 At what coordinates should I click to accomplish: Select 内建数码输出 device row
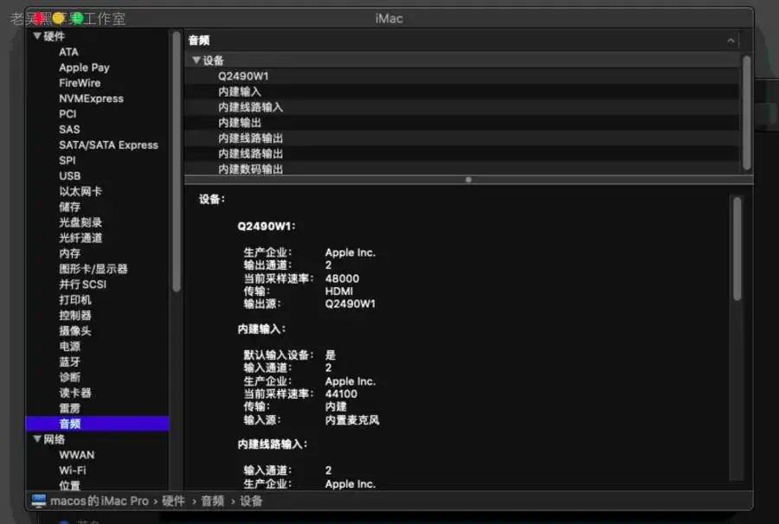point(462,169)
